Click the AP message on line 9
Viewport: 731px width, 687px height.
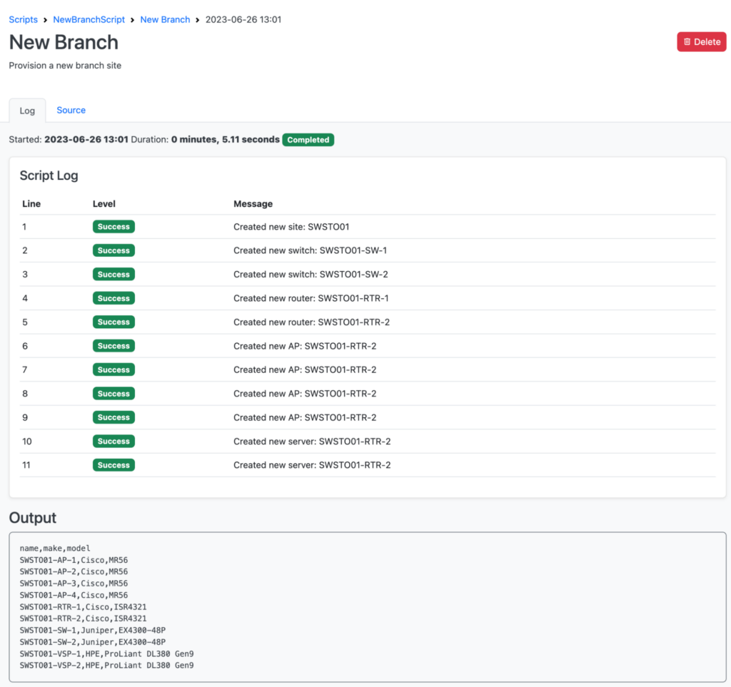[x=305, y=417]
